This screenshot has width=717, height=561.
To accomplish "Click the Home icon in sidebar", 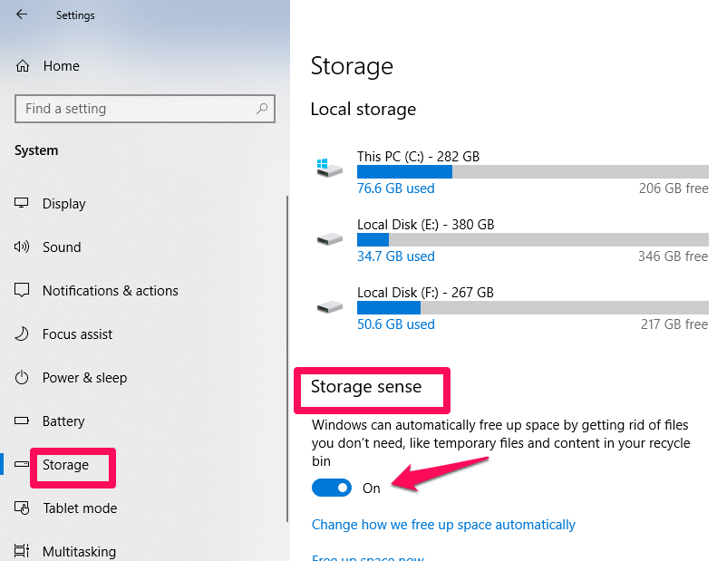I will pos(23,66).
